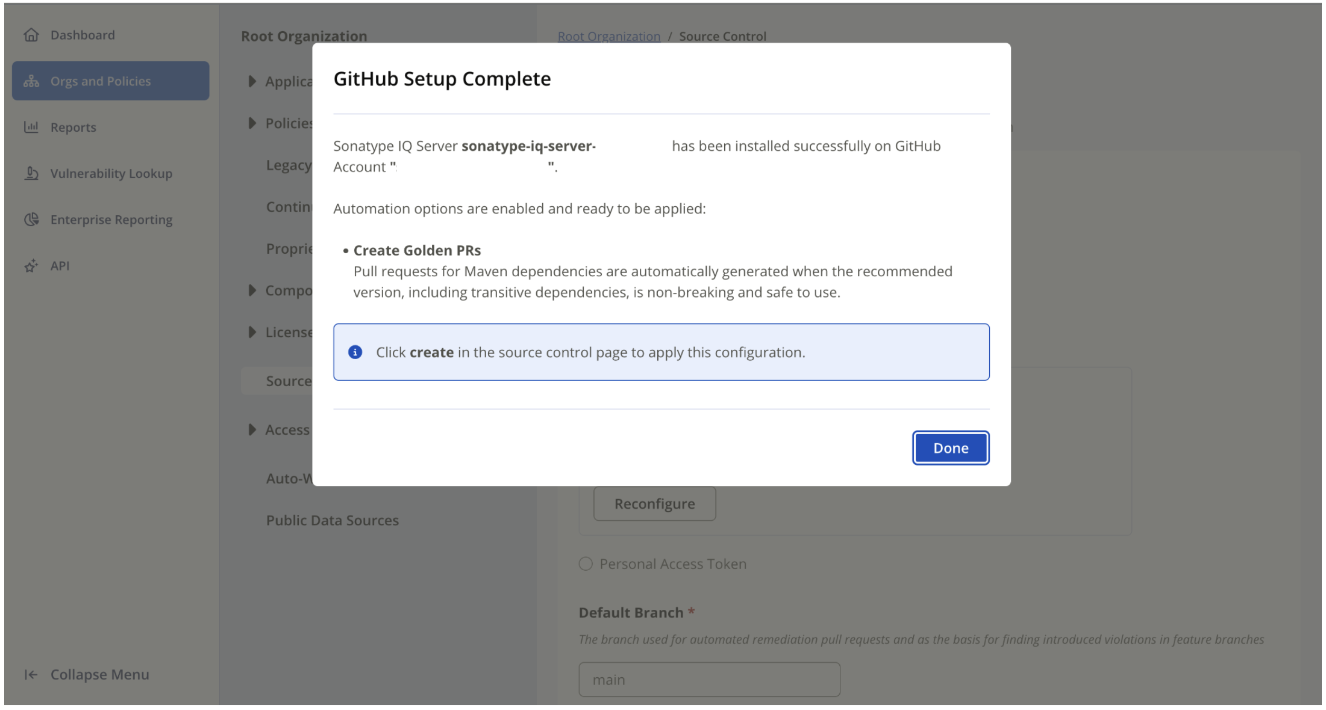Open Vulnerability Lookup menu item
The width and height of the screenshot is (1326, 710).
[x=111, y=174]
